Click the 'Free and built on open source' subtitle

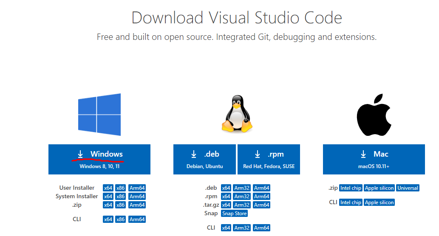click(x=237, y=37)
